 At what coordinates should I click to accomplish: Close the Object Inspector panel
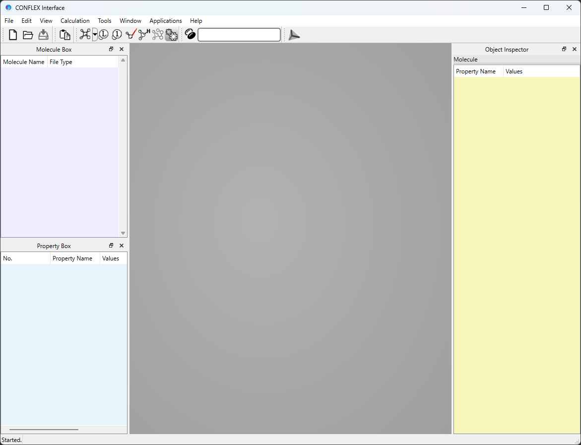click(574, 49)
